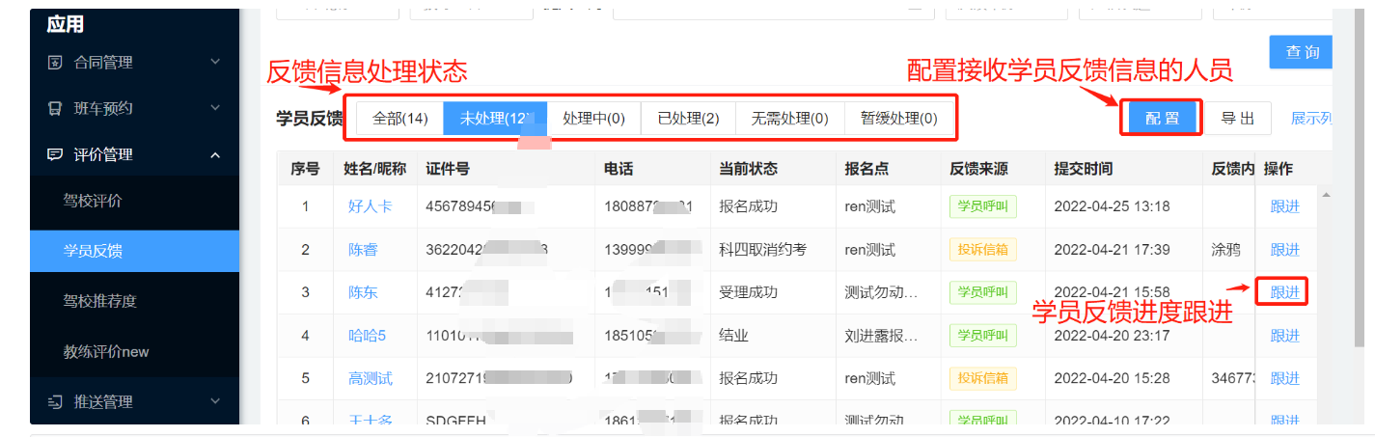This screenshot has width=1375, height=437.
Task: Click status cell 结业
Action: (733, 336)
